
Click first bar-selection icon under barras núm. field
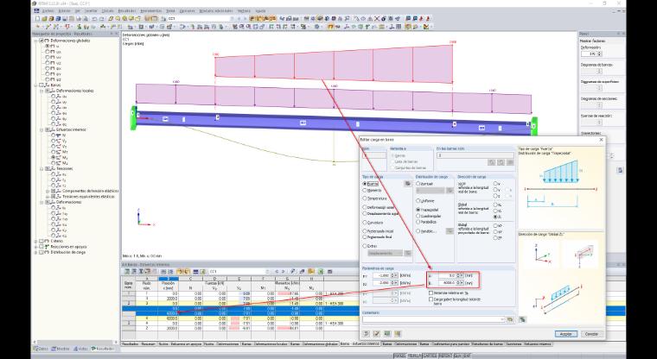tap(492, 162)
